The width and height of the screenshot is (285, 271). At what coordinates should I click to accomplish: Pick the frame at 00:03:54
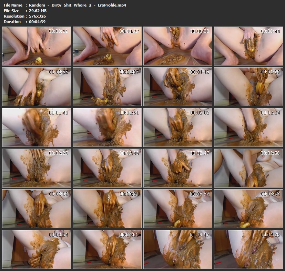37,249
